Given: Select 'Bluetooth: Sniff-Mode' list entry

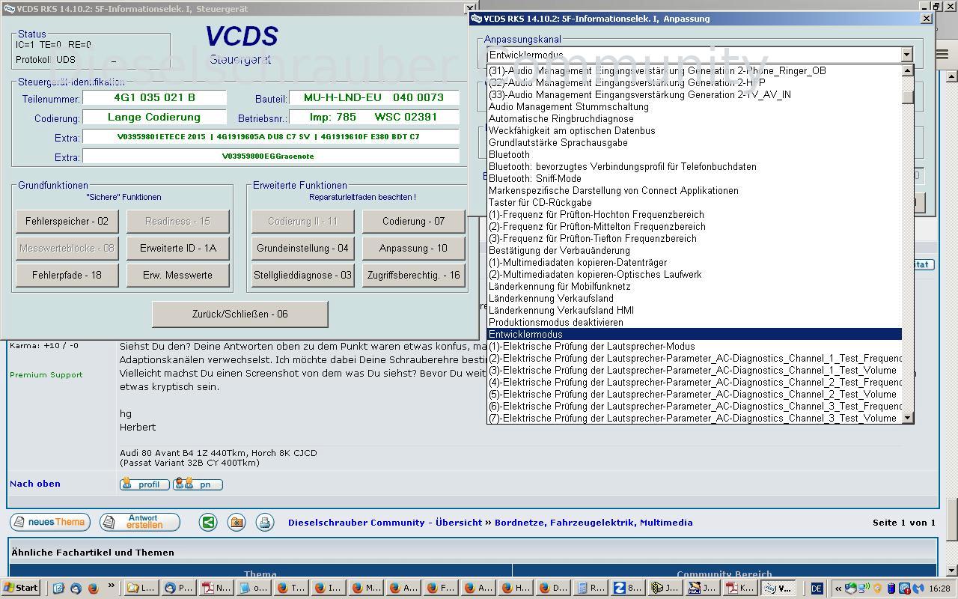Looking at the screenshot, I should (x=695, y=178).
